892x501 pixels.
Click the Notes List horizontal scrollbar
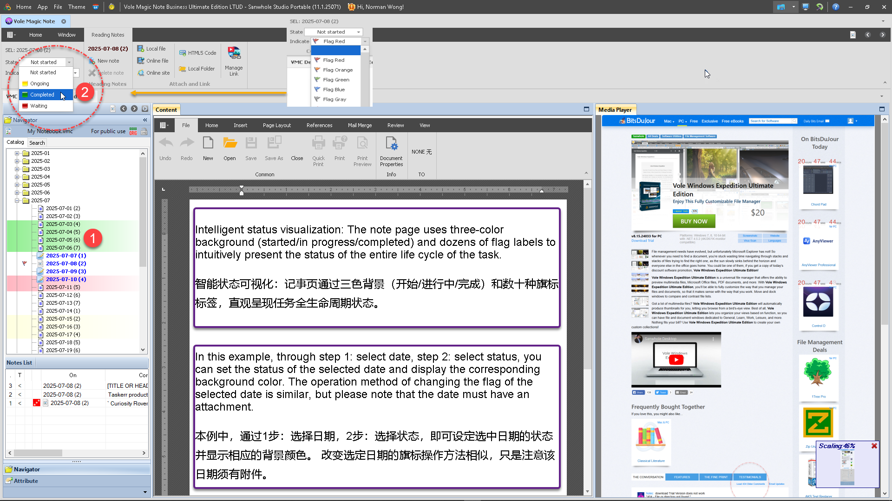(77, 453)
